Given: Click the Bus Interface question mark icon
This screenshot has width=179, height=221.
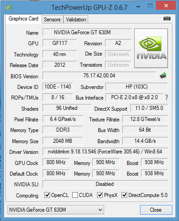Looking at the screenshot, I should coord(167,97).
